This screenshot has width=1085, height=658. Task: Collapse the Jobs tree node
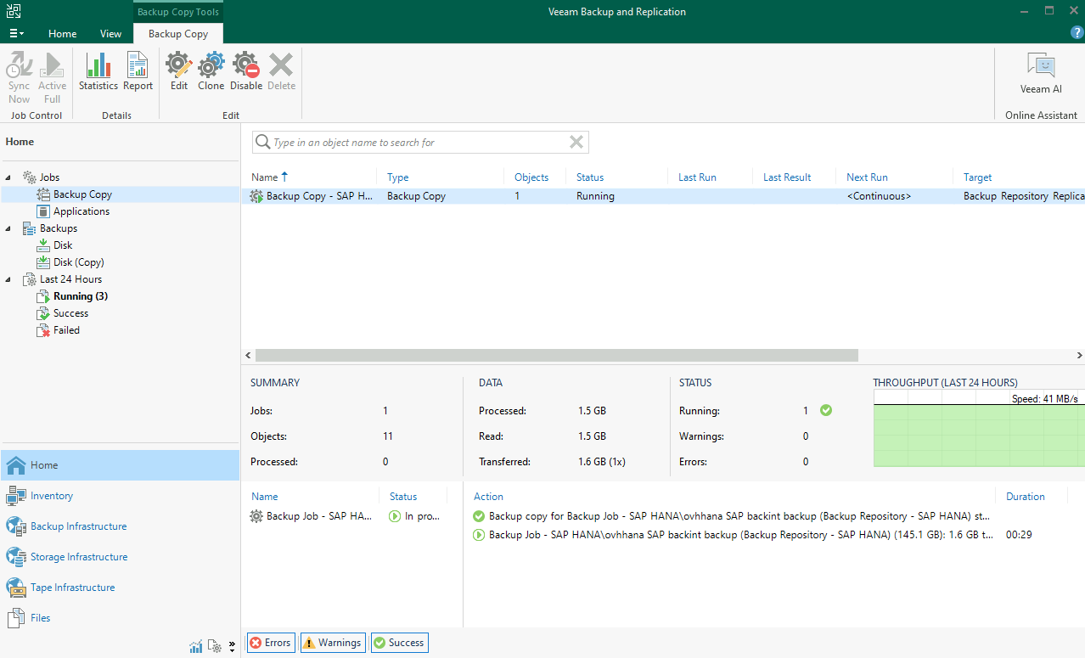tap(8, 177)
